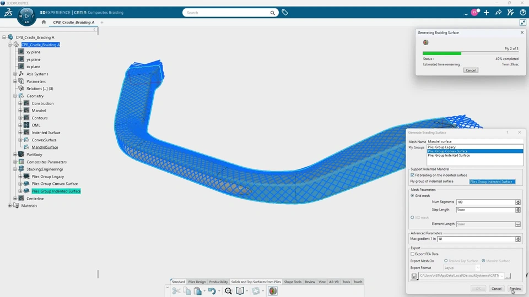Click the export path browse button
The height and width of the screenshot is (297, 529).
click(x=508, y=276)
